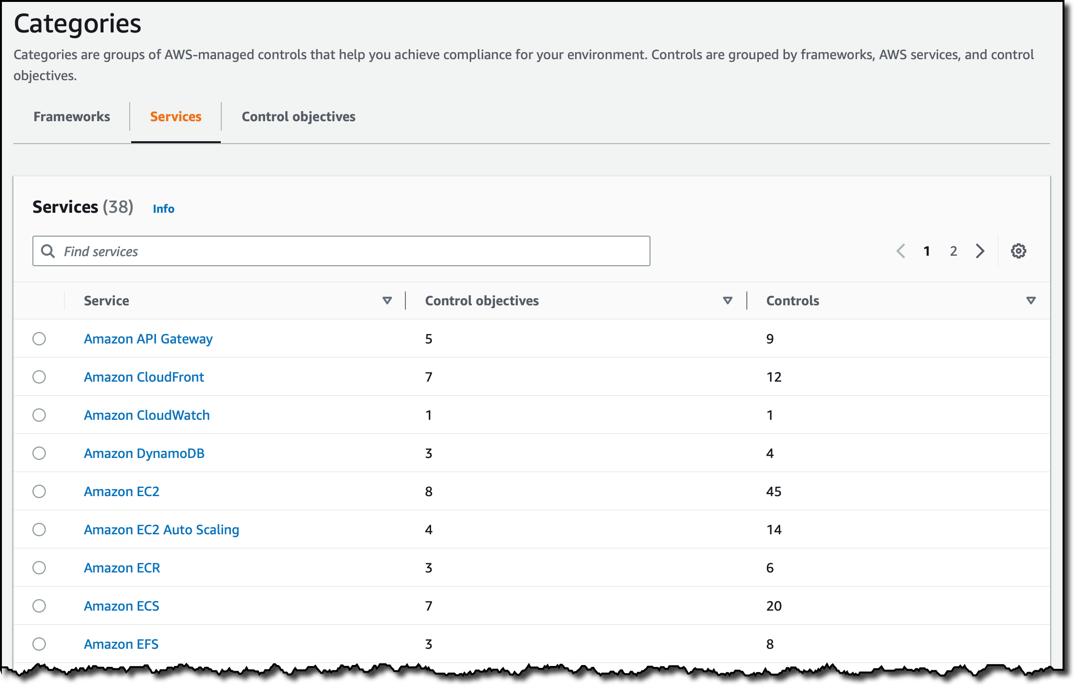Open Amazon EFS service link

(121, 644)
